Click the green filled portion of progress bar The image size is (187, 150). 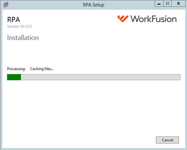coord(14,77)
